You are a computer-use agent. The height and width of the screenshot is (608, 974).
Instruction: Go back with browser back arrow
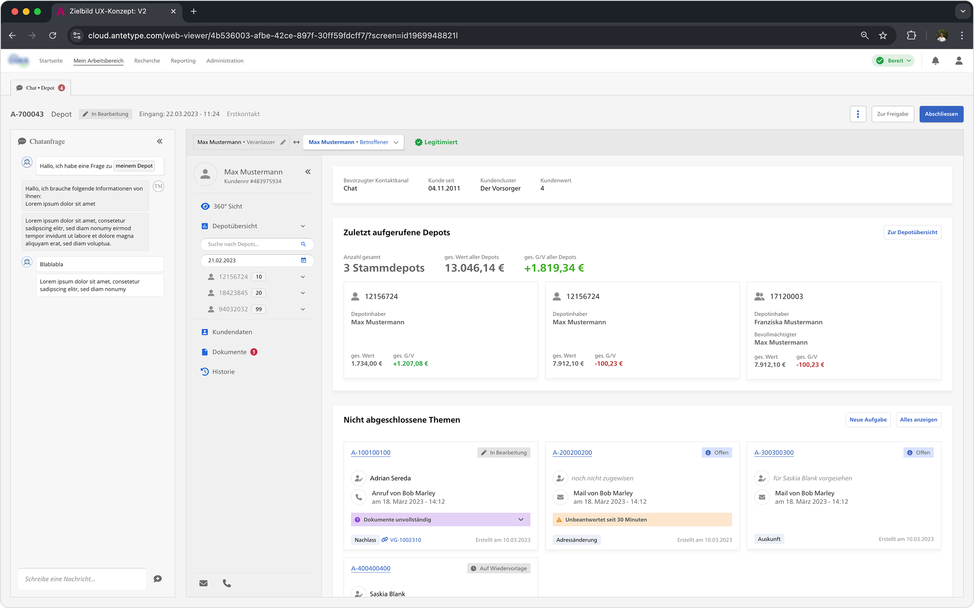tap(12, 35)
